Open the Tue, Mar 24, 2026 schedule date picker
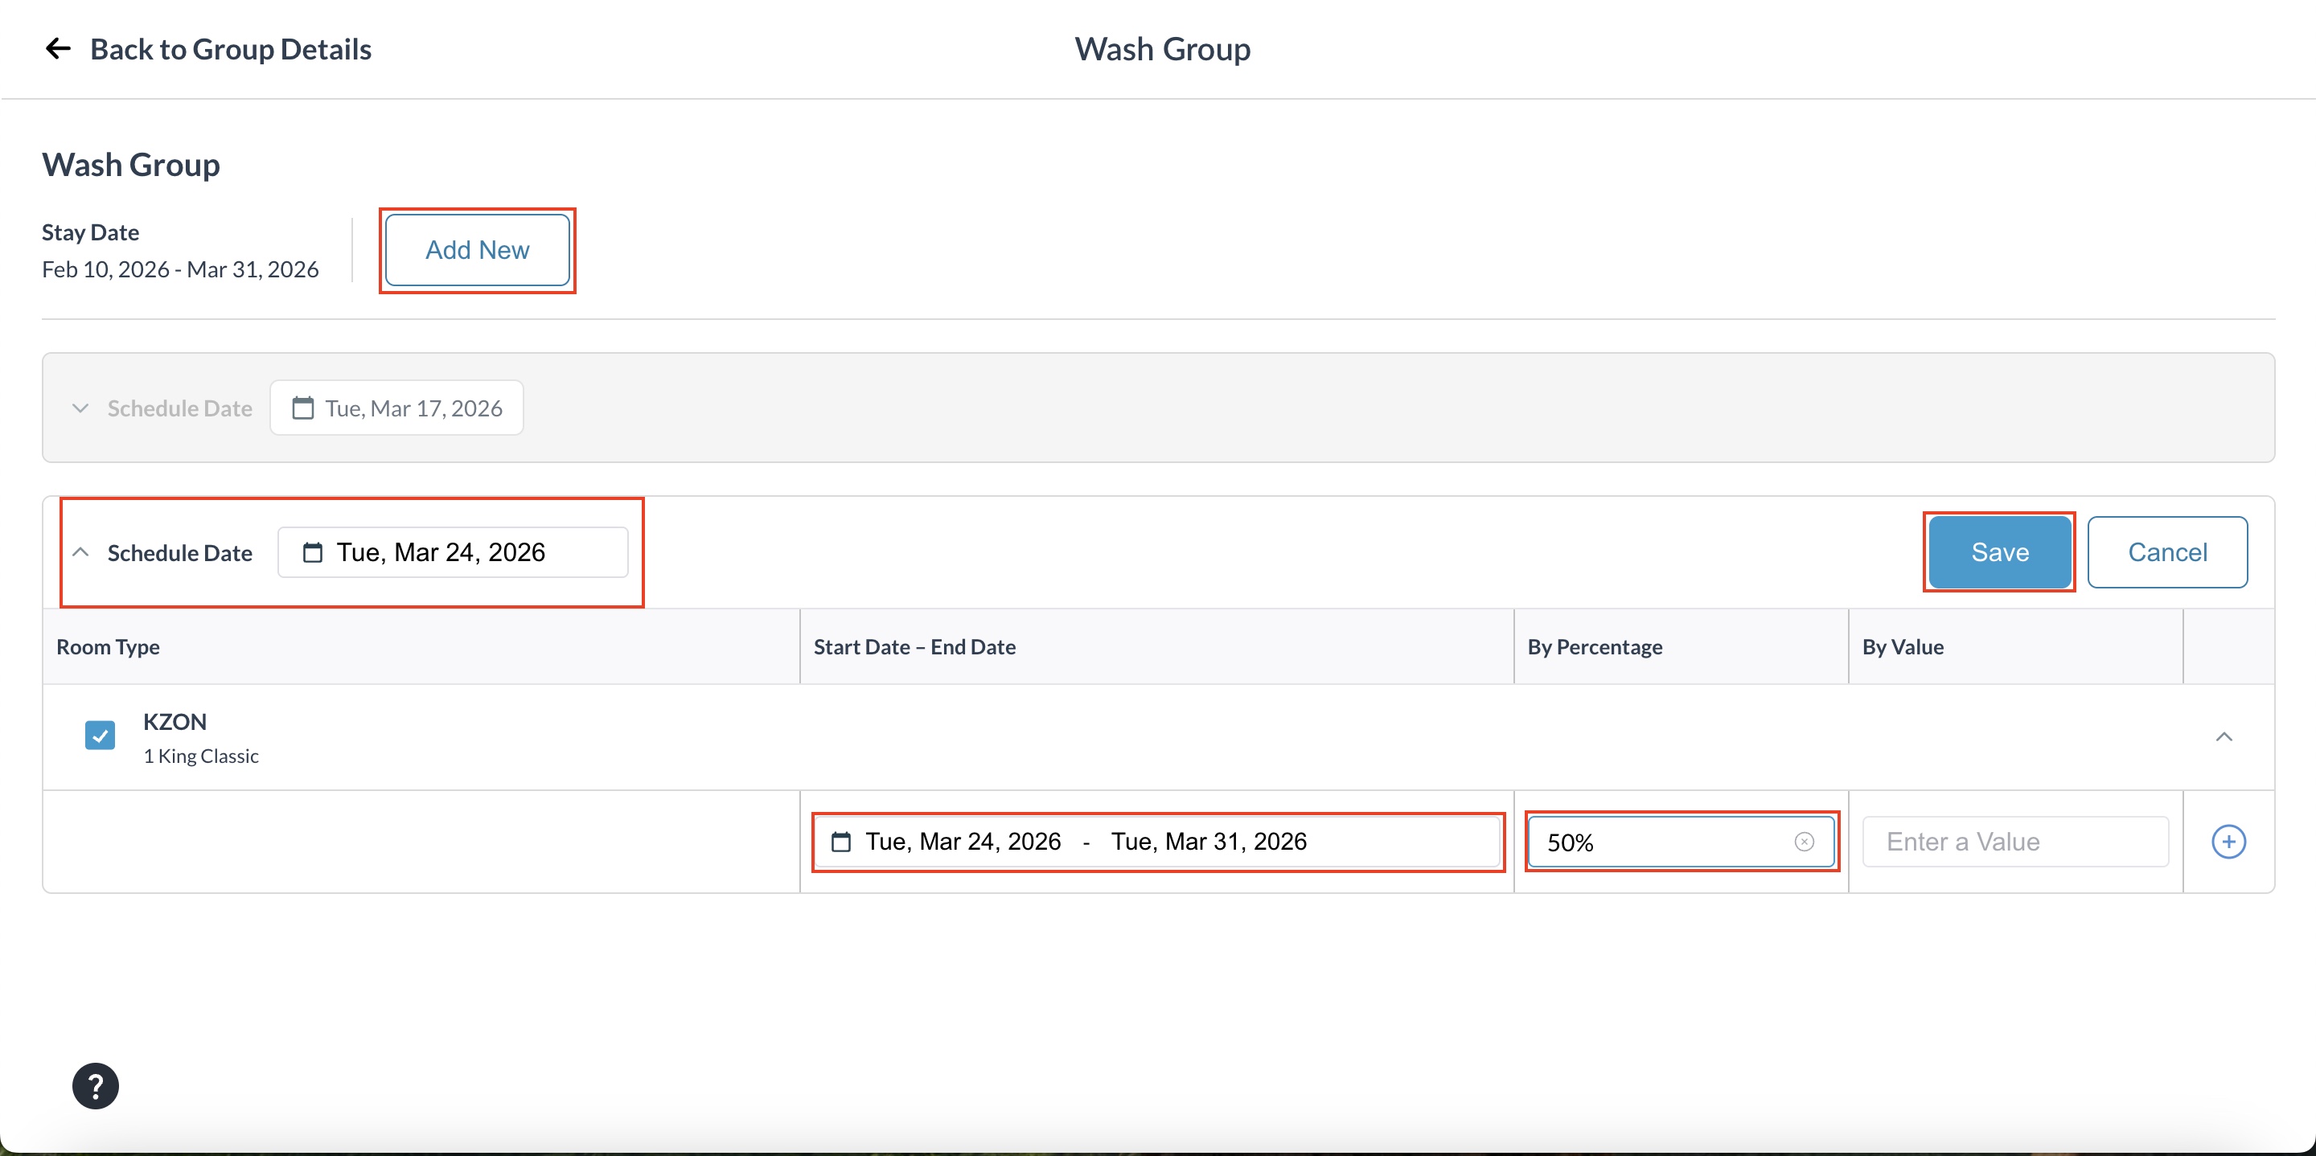Screen dimensions: 2316x1156 (452, 552)
